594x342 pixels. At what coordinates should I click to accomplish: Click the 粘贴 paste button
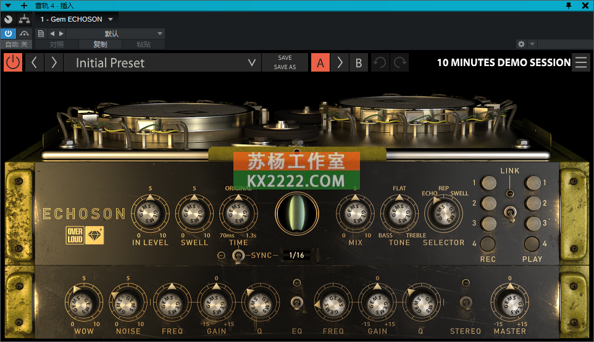point(143,44)
